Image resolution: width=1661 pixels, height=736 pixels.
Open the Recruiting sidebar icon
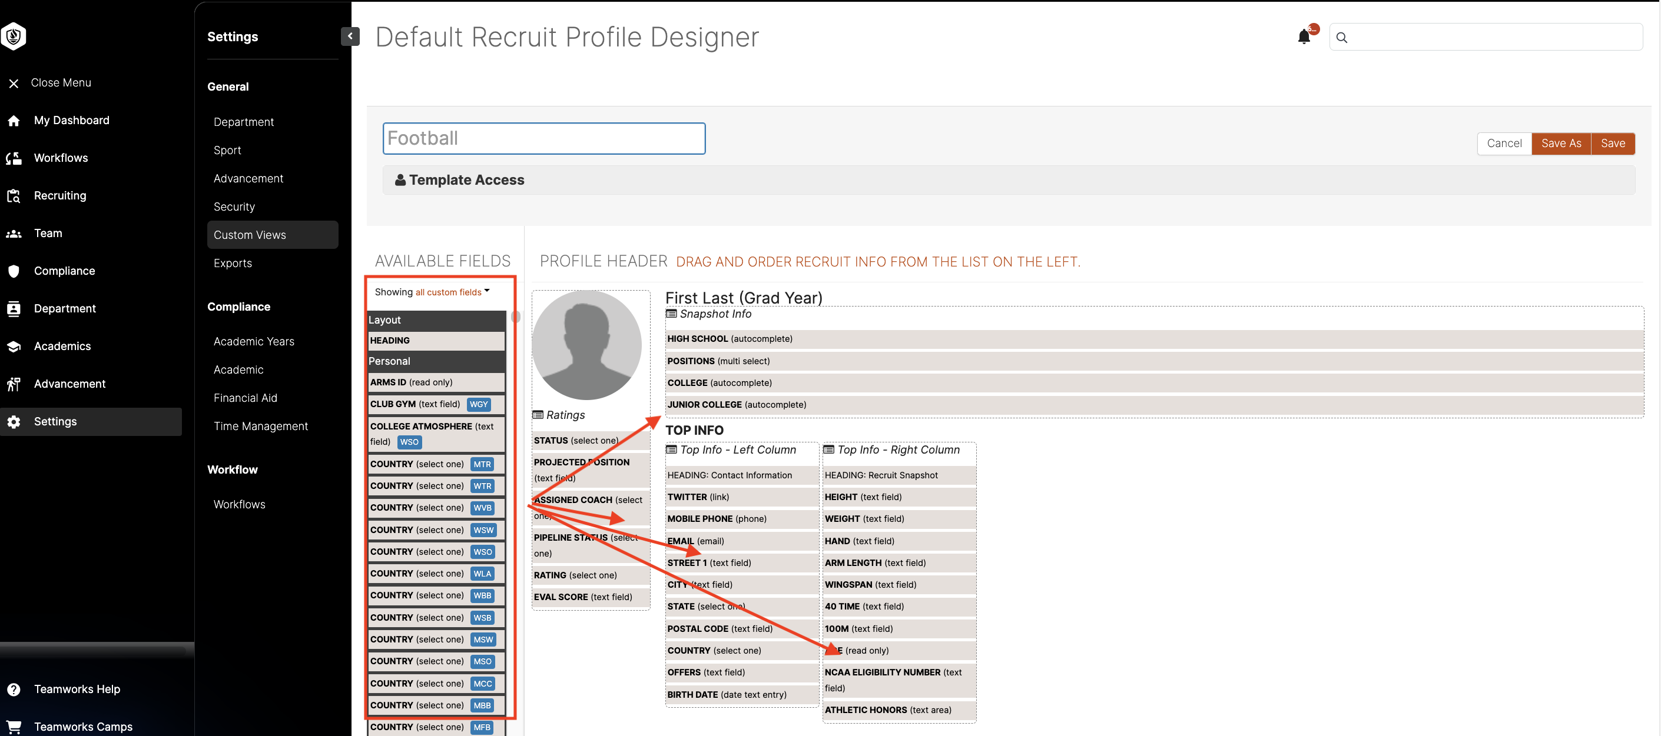(x=14, y=196)
